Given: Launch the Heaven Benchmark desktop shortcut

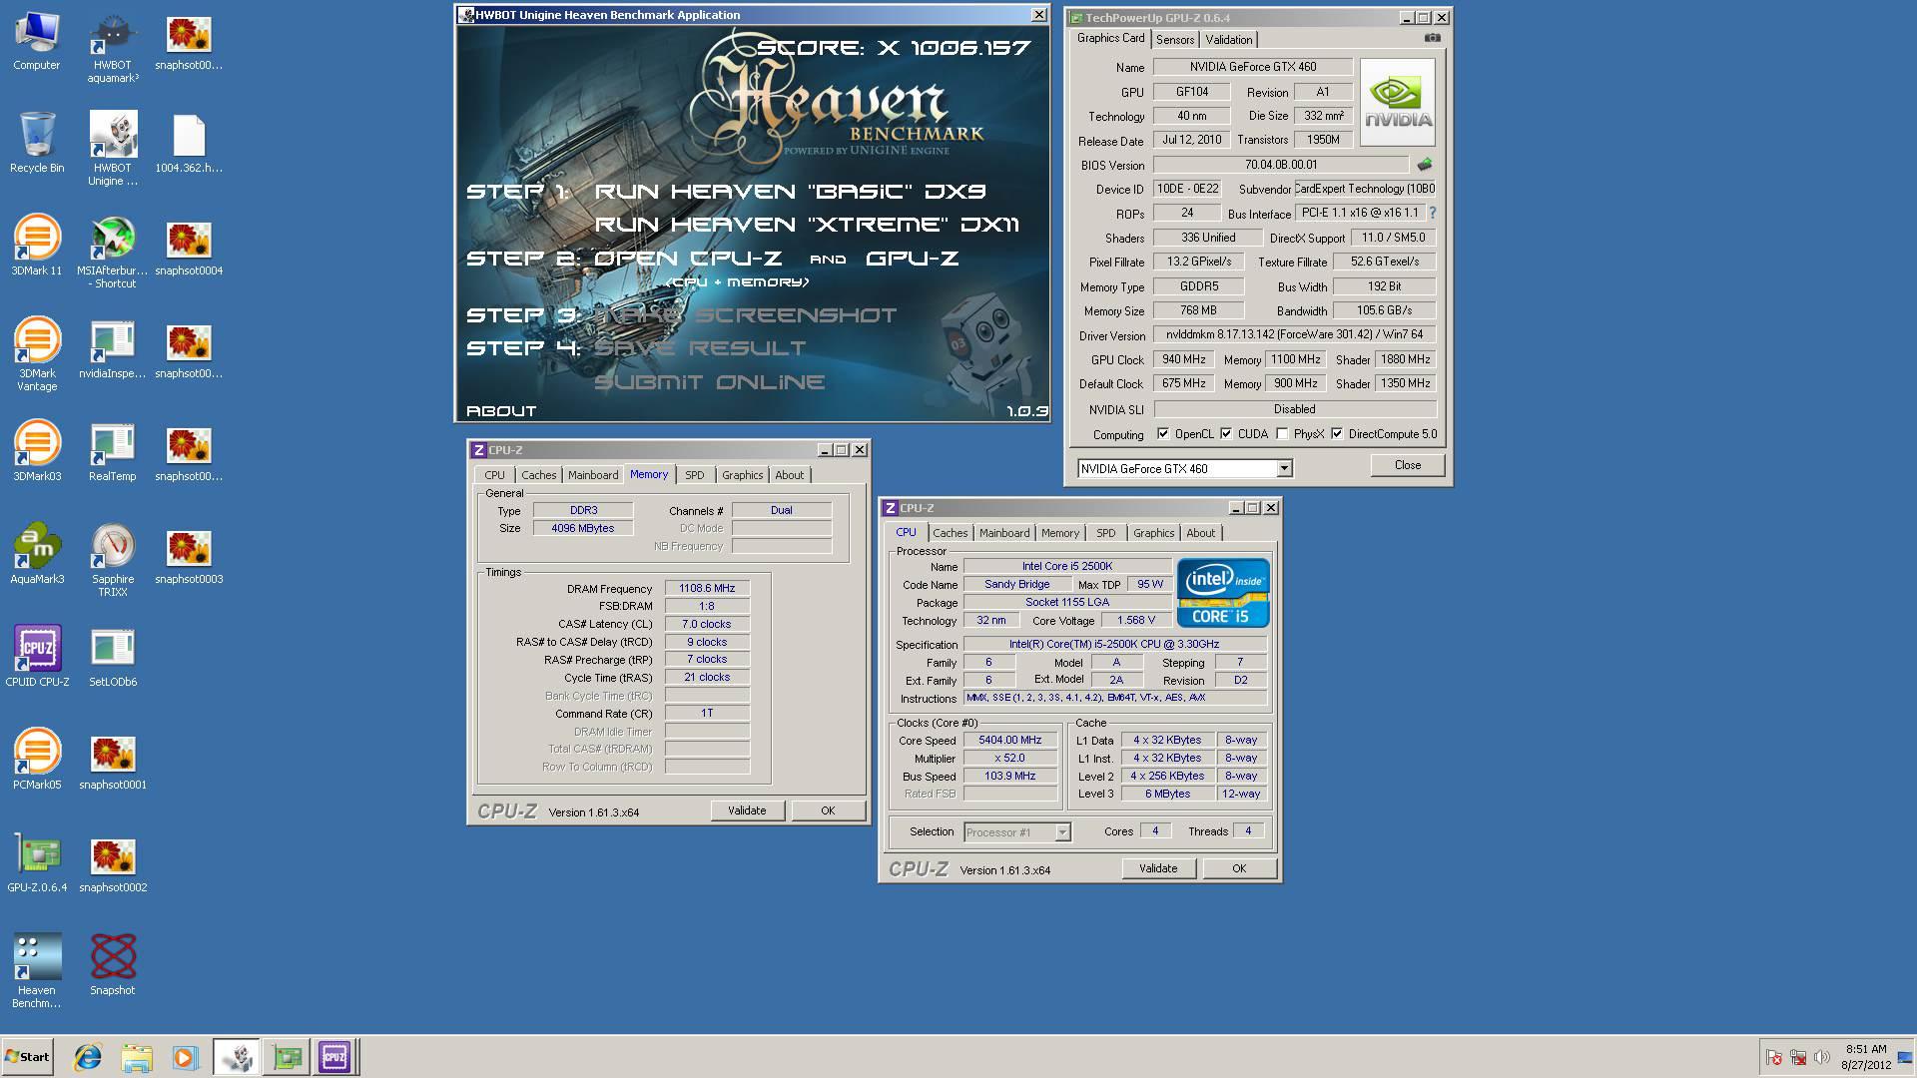Looking at the screenshot, I should [x=37, y=970].
